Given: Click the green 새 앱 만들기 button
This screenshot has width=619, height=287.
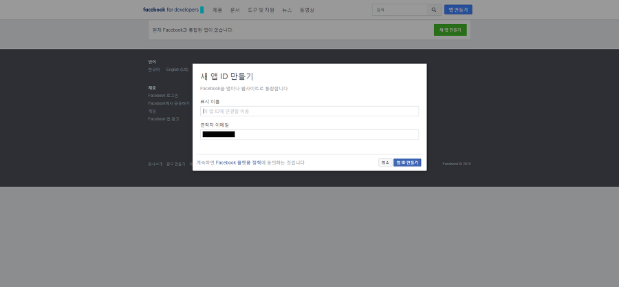Looking at the screenshot, I should 450,30.
